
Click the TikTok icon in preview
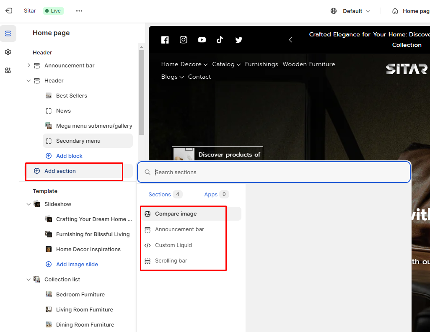point(220,40)
